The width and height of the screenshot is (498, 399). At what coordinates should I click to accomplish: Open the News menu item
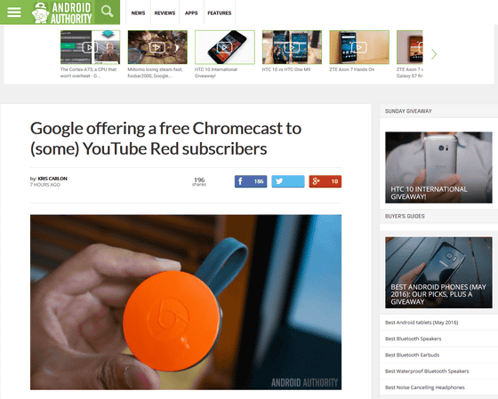[x=138, y=13]
